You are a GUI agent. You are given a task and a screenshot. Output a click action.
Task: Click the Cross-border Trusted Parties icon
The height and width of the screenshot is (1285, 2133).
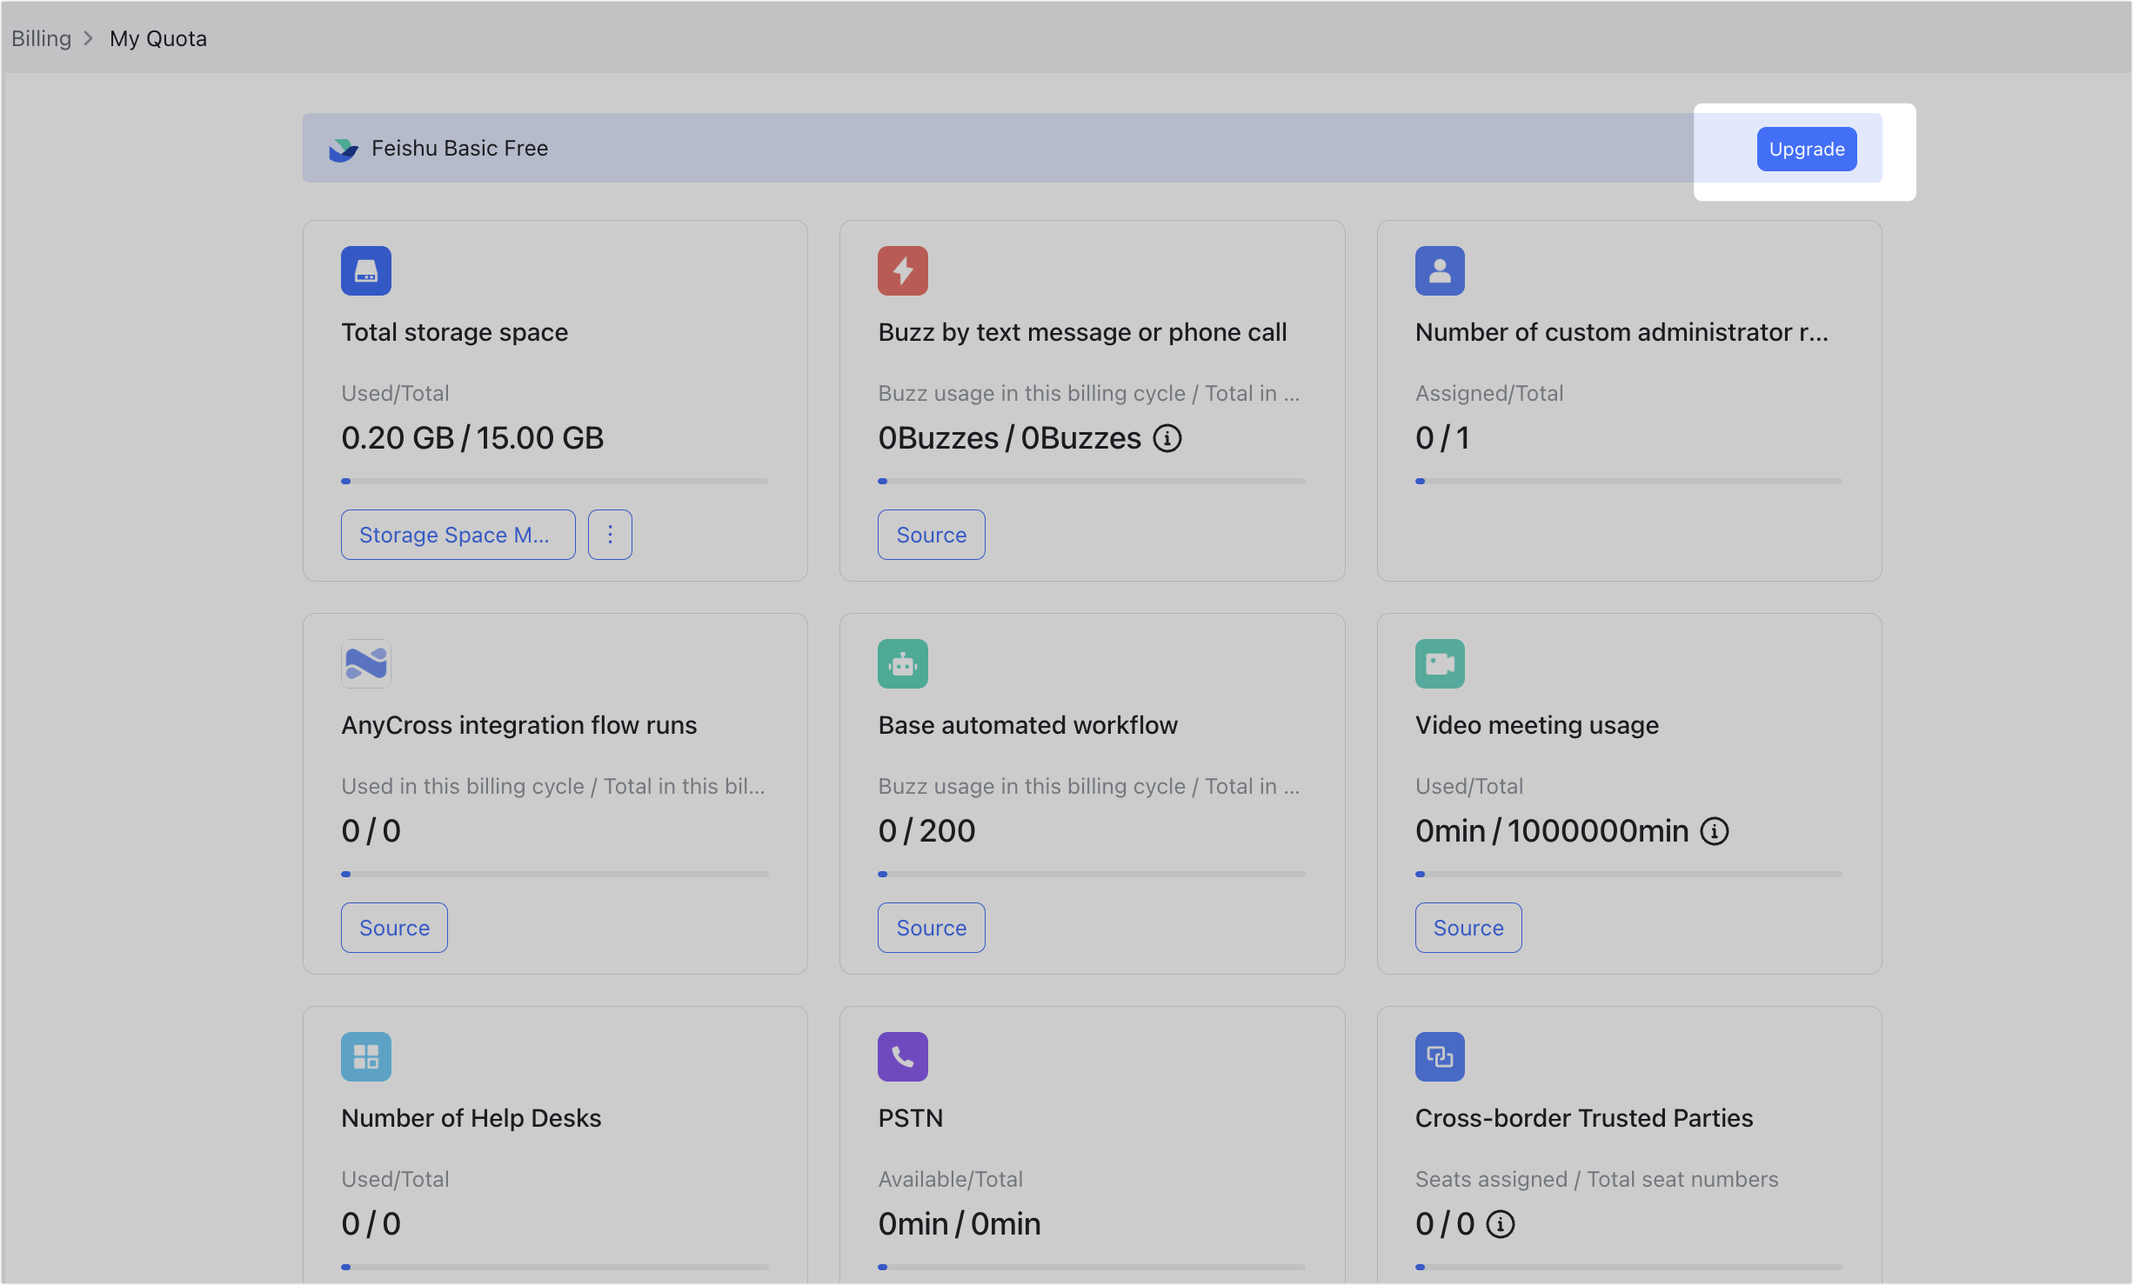point(1439,1057)
